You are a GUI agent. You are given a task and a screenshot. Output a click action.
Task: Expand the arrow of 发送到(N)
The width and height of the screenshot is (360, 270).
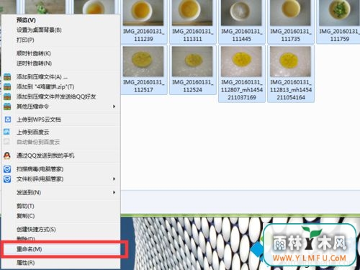click(x=114, y=192)
